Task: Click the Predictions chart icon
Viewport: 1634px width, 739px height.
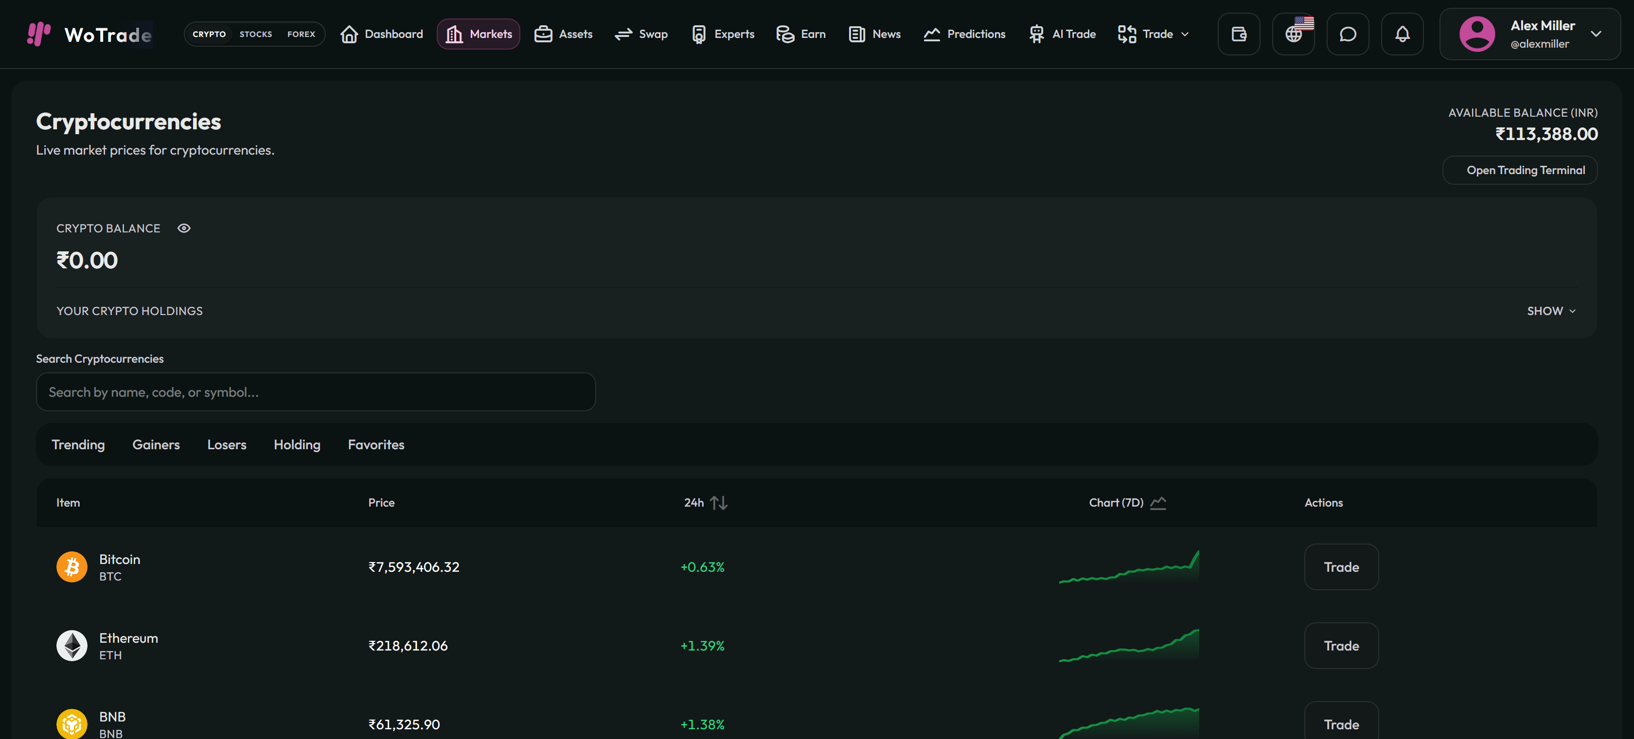Action: (x=932, y=34)
